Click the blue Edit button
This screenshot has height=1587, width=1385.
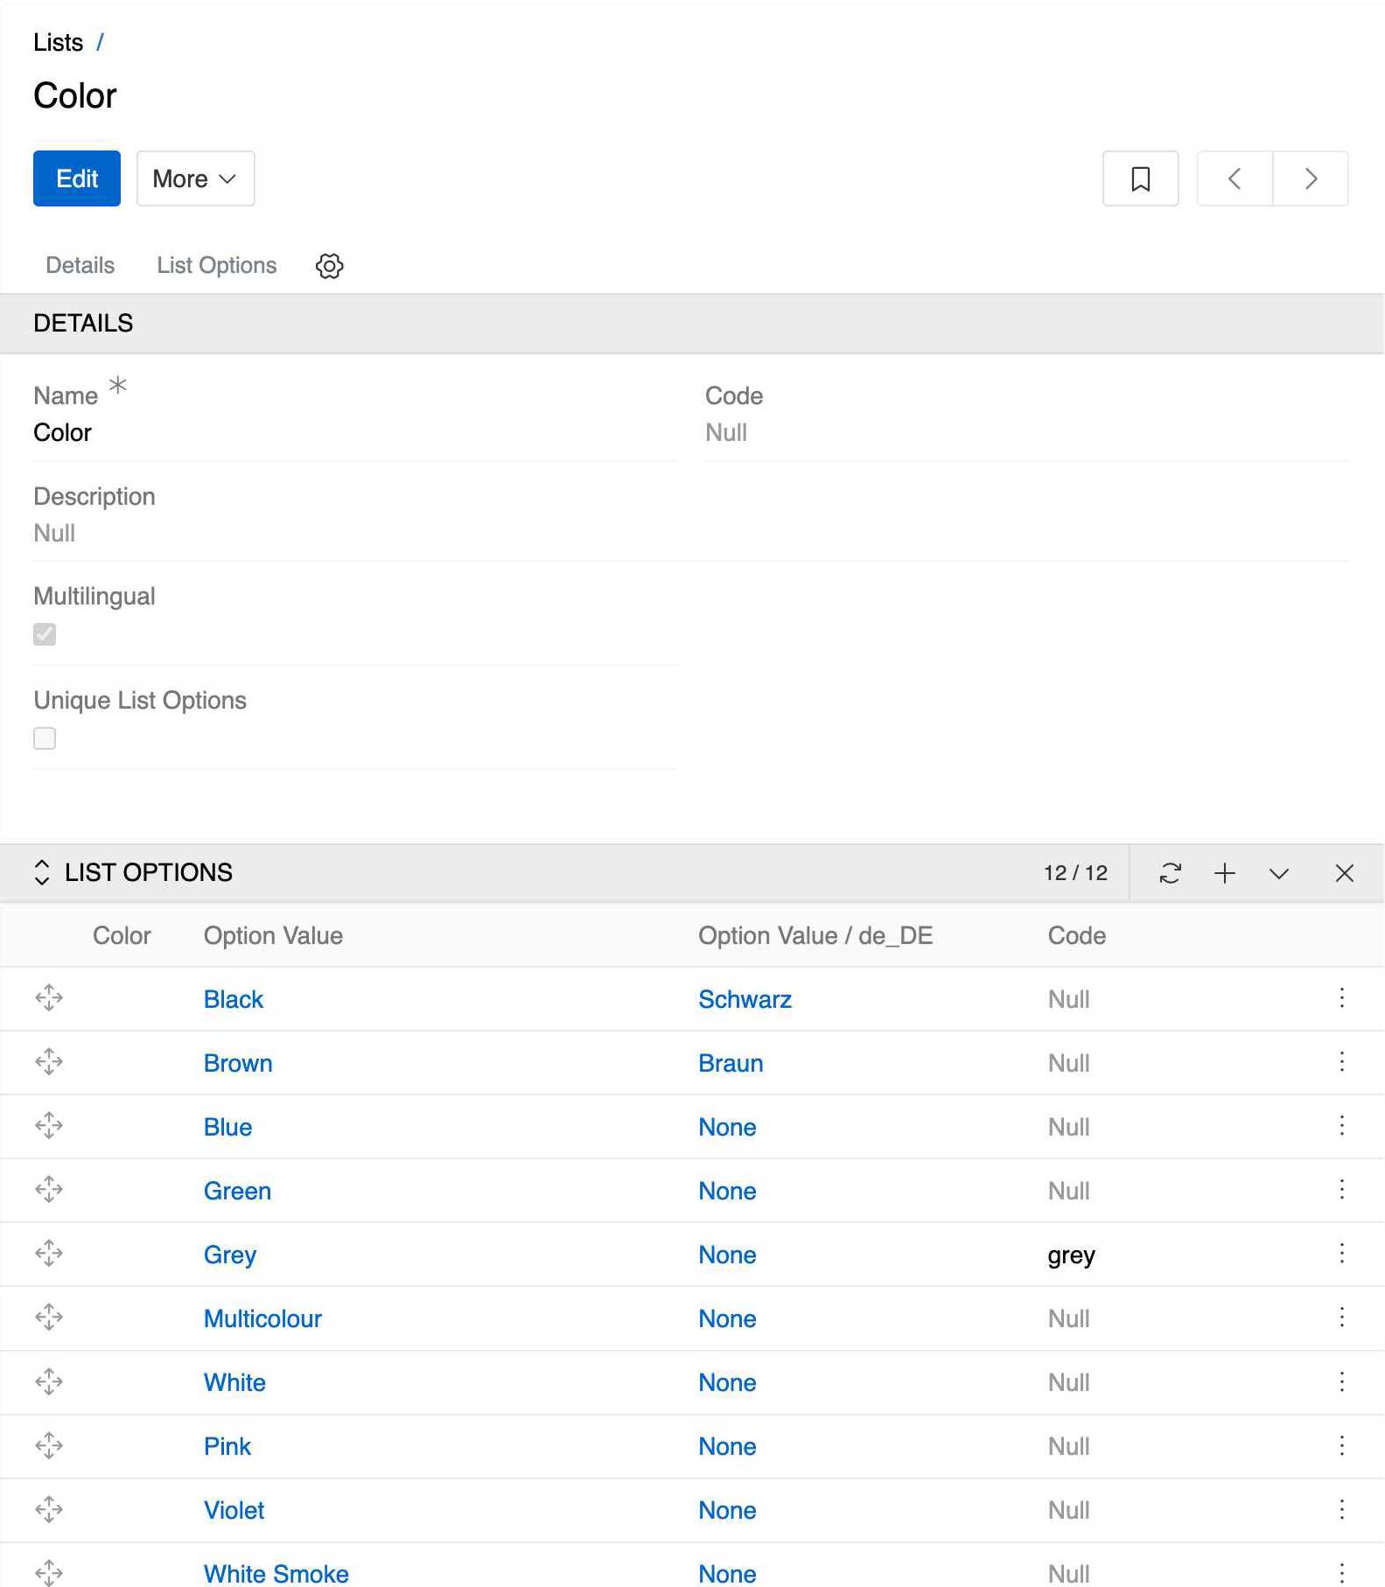(x=77, y=178)
